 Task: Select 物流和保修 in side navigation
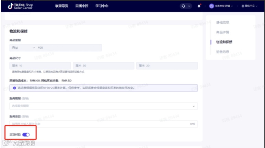click(x=224, y=42)
